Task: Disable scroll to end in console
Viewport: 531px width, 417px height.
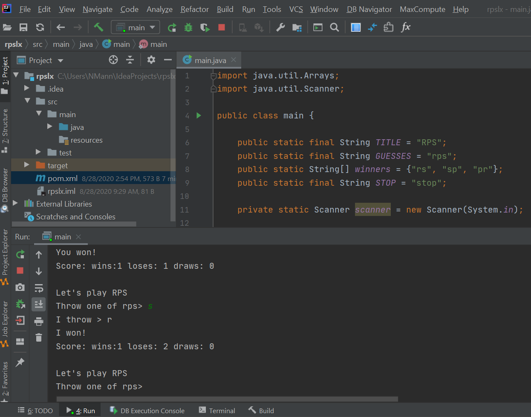Action: (38, 304)
